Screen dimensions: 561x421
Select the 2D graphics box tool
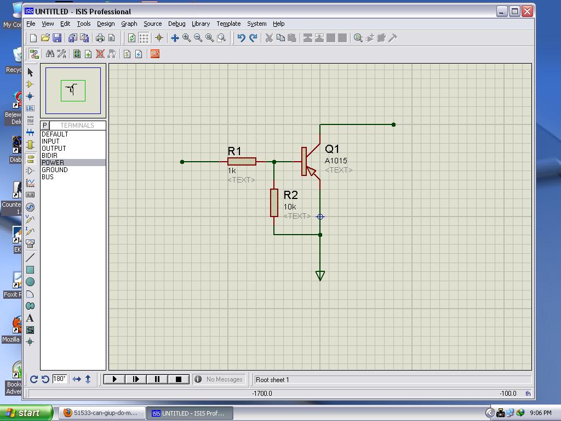pyautogui.click(x=30, y=270)
